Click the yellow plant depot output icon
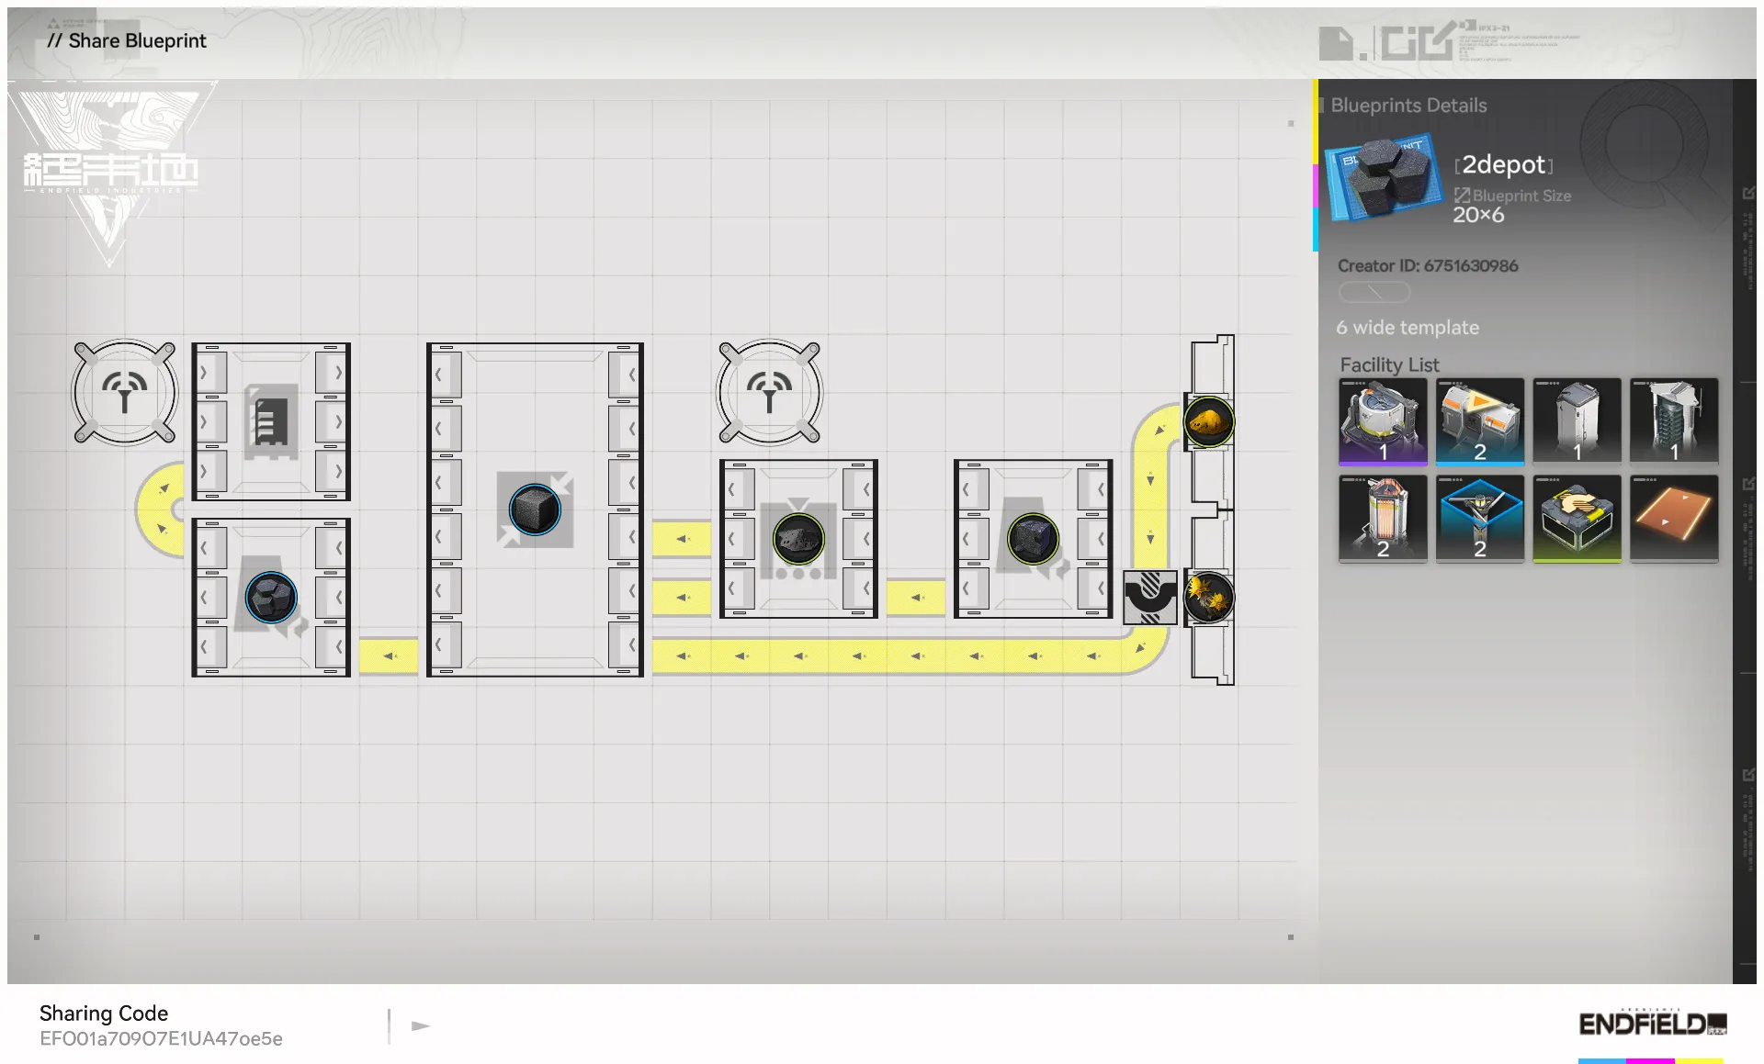The image size is (1764, 1064). (x=1208, y=598)
